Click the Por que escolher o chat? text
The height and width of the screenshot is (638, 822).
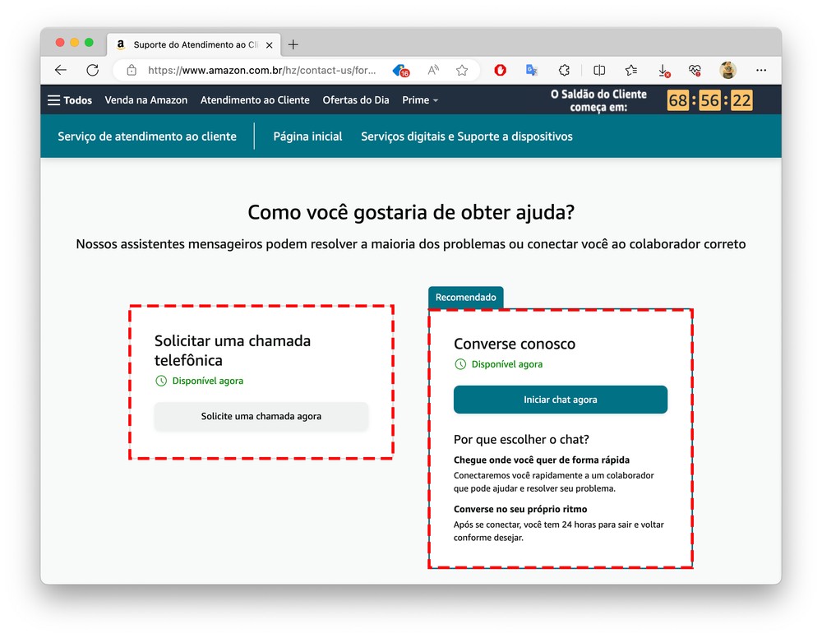pyautogui.click(x=522, y=439)
